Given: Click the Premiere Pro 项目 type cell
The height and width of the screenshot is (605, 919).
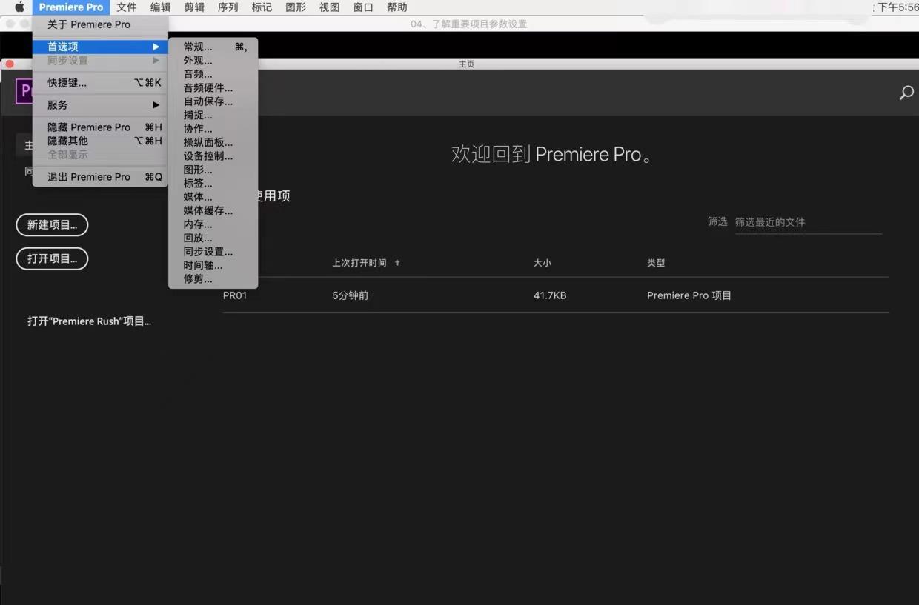Looking at the screenshot, I should click(x=689, y=295).
